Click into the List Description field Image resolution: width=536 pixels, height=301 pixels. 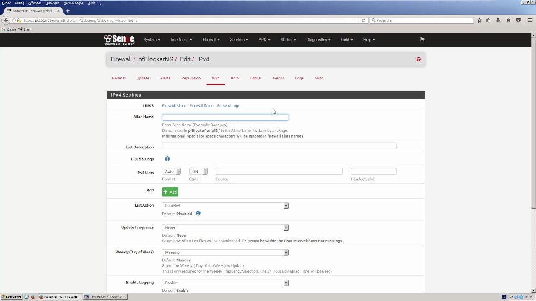coord(279,146)
